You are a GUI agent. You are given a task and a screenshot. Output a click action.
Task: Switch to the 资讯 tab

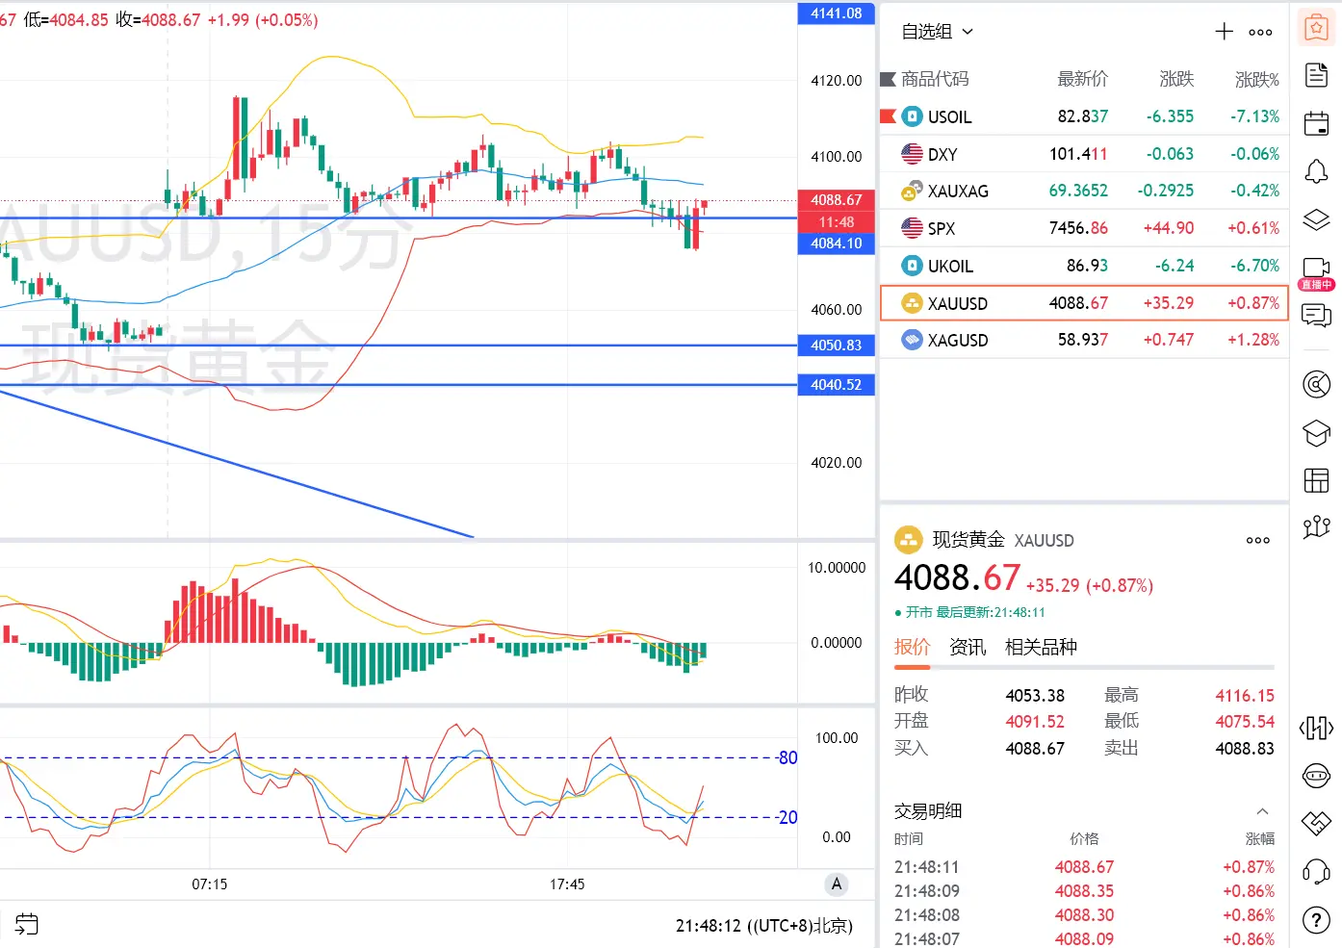(968, 647)
